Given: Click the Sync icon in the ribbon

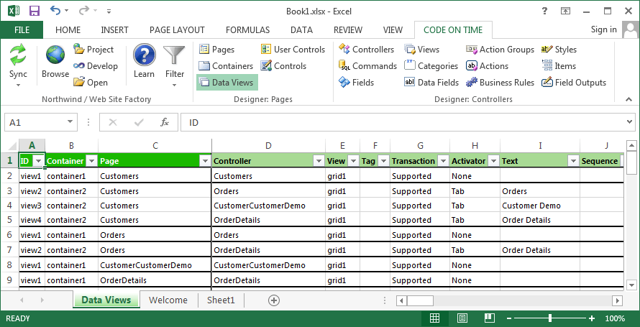Looking at the screenshot, I should (19, 55).
